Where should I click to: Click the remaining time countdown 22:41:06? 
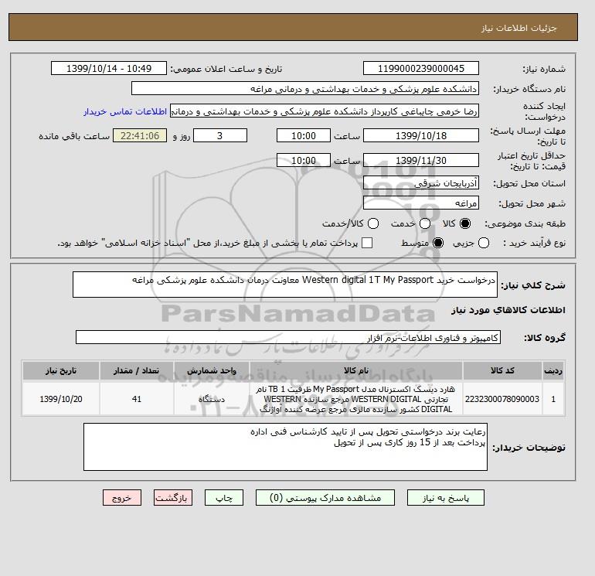click(x=140, y=135)
